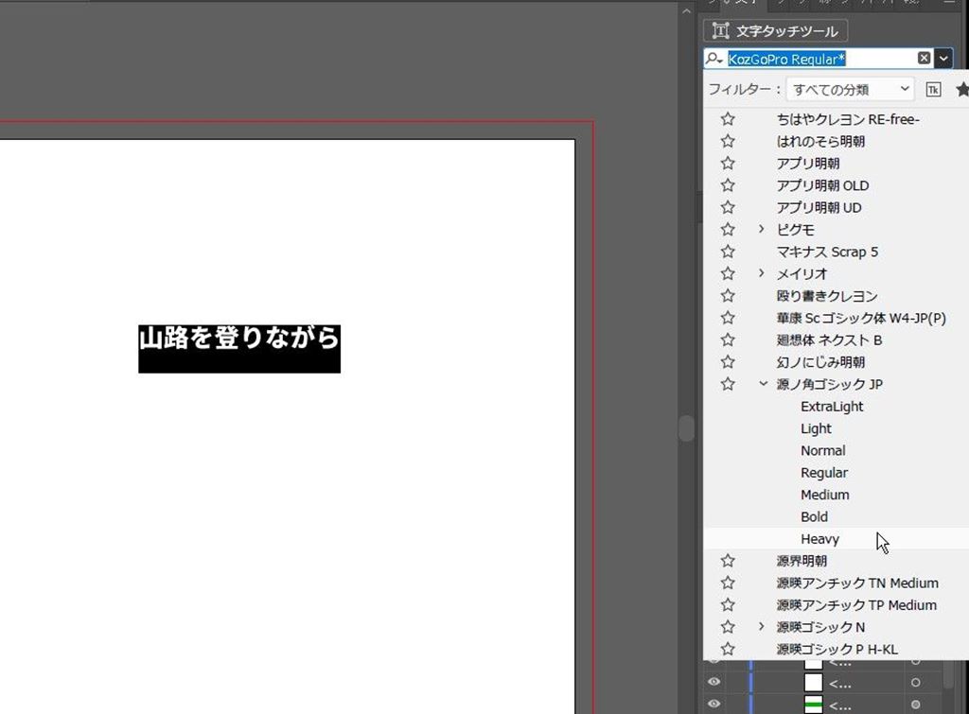This screenshot has width=969, height=714.
Task: Click the green-striped layer thumbnail
Action: pos(813,705)
